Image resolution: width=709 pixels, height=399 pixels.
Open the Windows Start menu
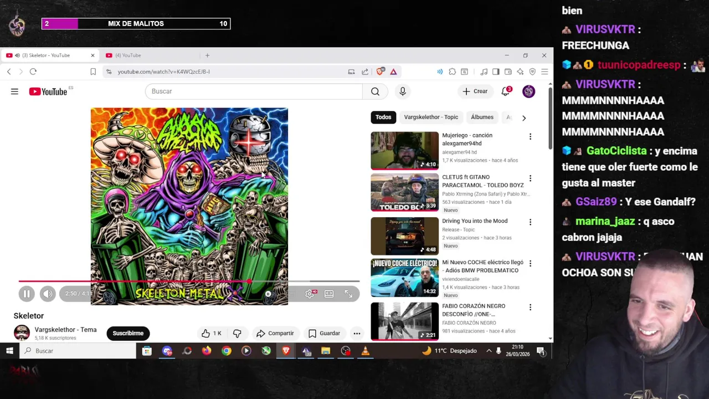click(x=9, y=351)
